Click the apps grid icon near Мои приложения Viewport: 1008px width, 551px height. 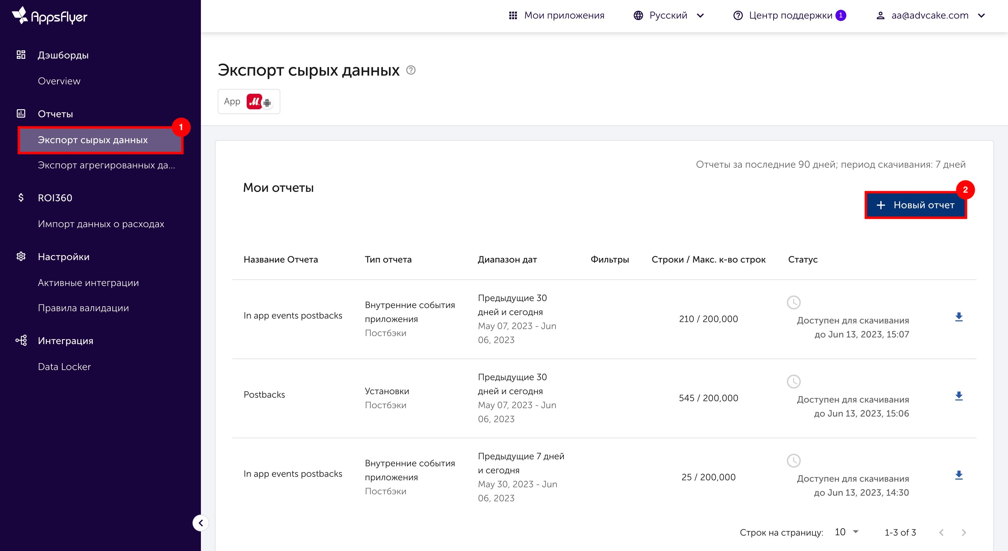[513, 15]
